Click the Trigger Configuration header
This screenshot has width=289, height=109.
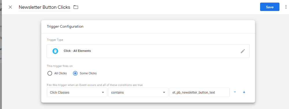coord(65,27)
